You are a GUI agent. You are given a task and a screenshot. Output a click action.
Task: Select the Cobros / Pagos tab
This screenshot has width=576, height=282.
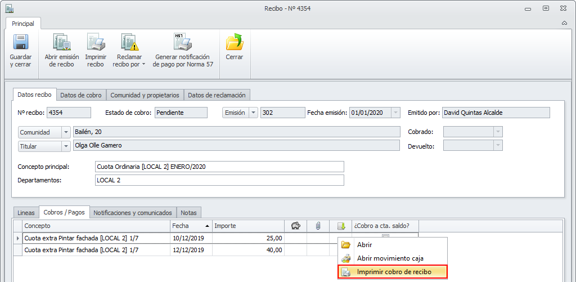(x=64, y=212)
